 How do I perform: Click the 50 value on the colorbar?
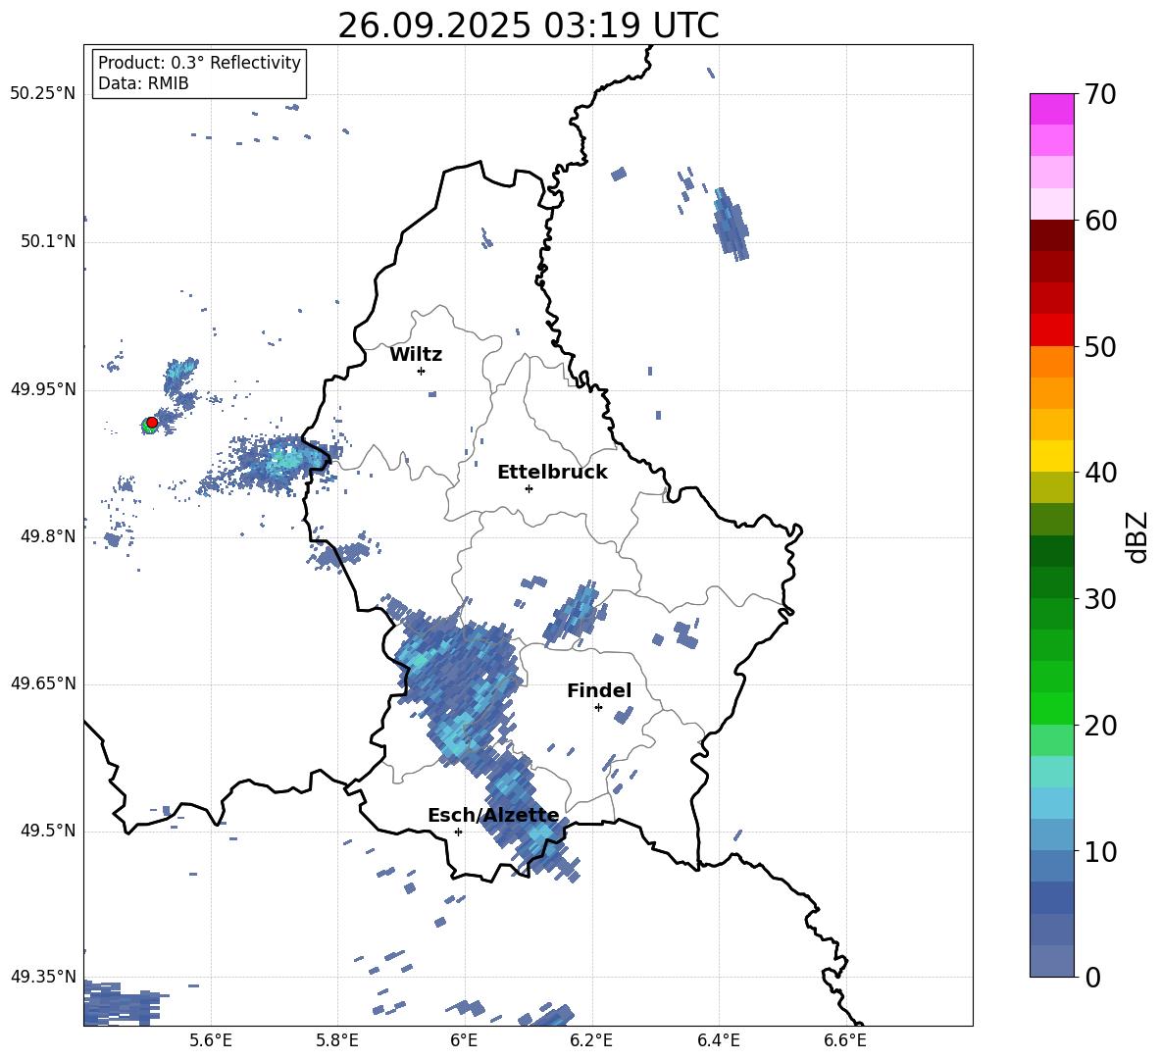[x=1100, y=346]
